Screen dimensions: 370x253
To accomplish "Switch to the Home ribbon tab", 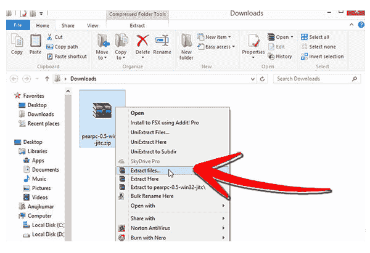I will pos(43,25).
